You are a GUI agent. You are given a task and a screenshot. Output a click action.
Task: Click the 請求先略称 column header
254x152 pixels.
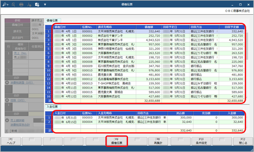point(116,27)
